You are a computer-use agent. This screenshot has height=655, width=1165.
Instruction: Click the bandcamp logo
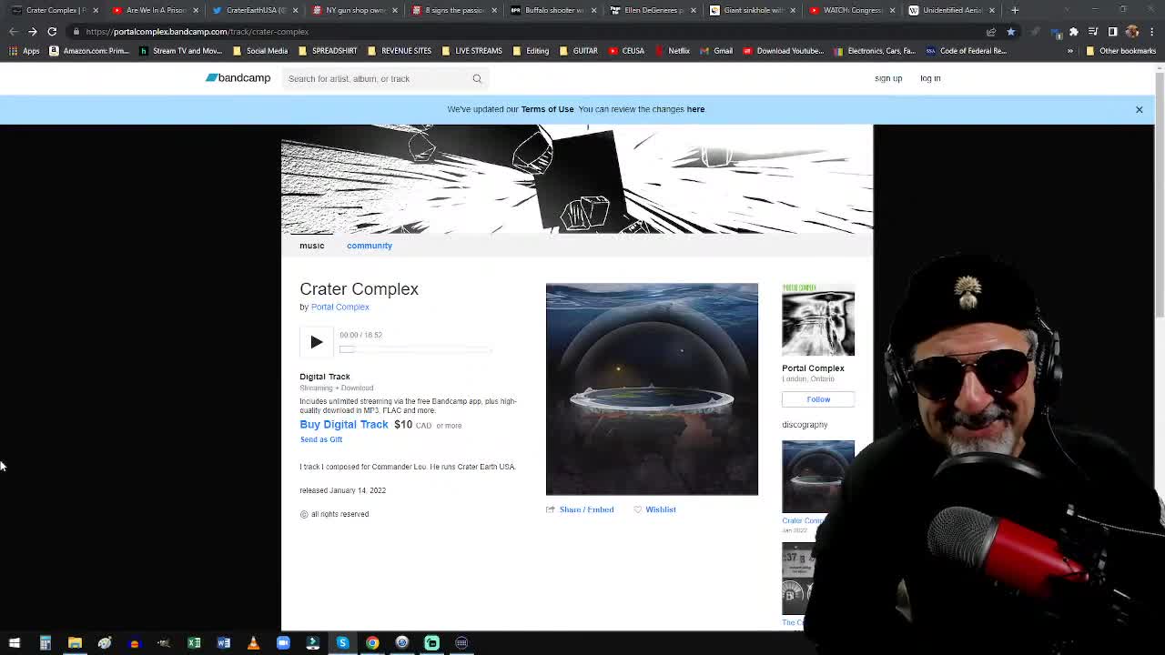coord(238,78)
